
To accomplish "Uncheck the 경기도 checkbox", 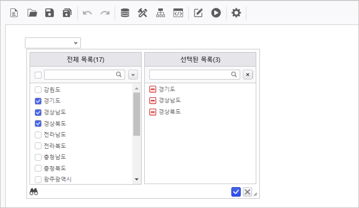I will (38, 101).
